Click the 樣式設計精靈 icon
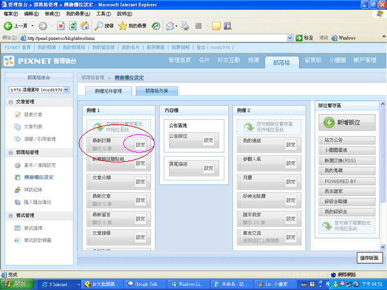The image size is (387, 290). pos(17,240)
